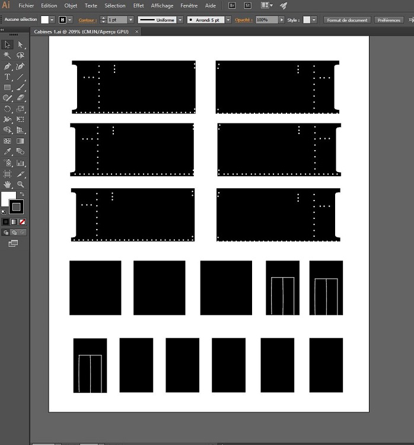
Task: Open the Préférences button
Action: coord(389,20)
